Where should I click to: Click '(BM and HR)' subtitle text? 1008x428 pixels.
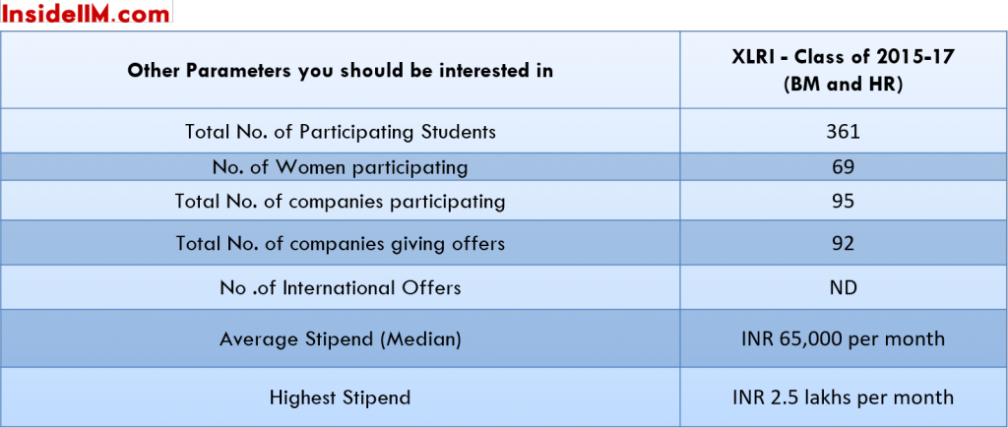(x=843, y=85)
